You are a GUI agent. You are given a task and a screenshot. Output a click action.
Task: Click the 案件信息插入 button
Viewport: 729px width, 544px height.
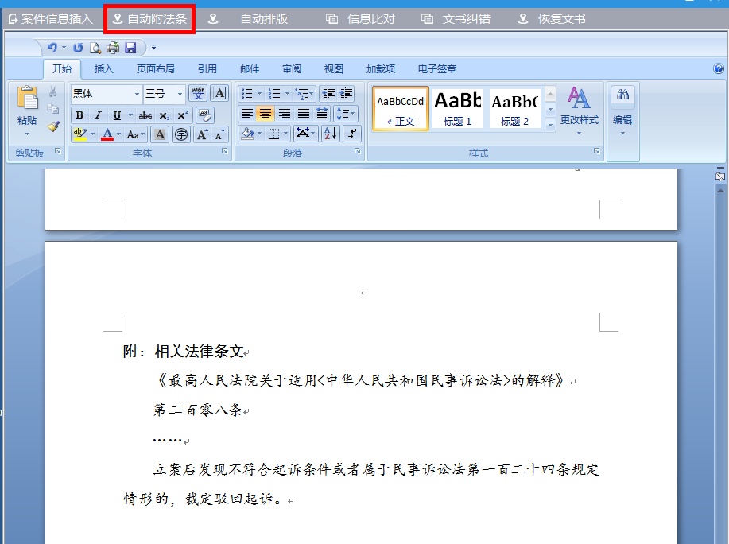point(51,19)
